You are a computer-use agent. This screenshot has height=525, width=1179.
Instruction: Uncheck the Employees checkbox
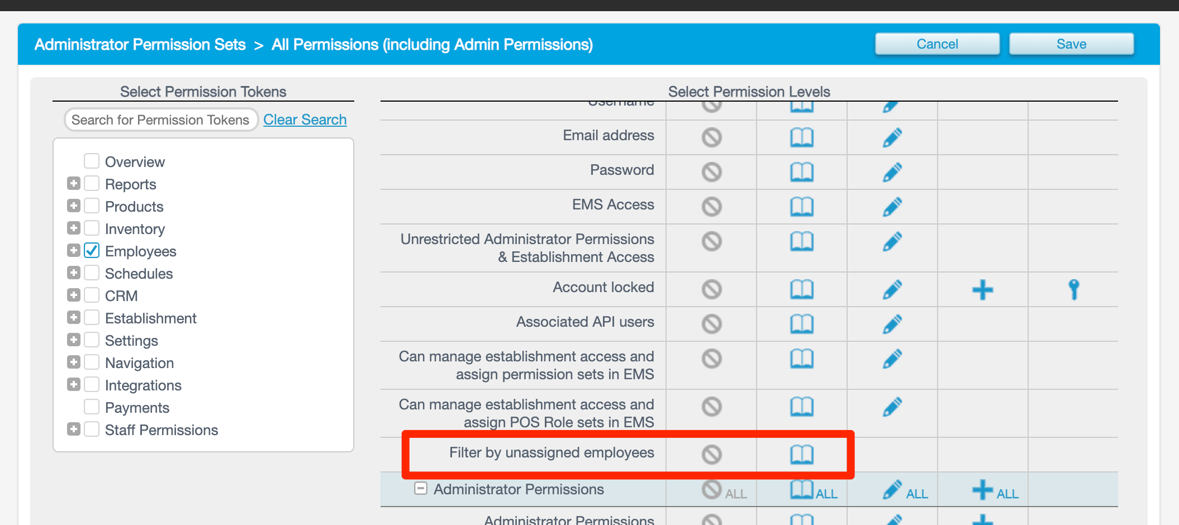[x=92, y=251]
